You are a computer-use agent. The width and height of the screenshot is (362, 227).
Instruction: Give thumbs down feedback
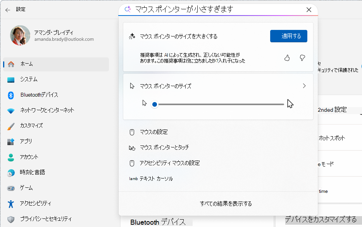pyautogui.click(x=302, y=58)
